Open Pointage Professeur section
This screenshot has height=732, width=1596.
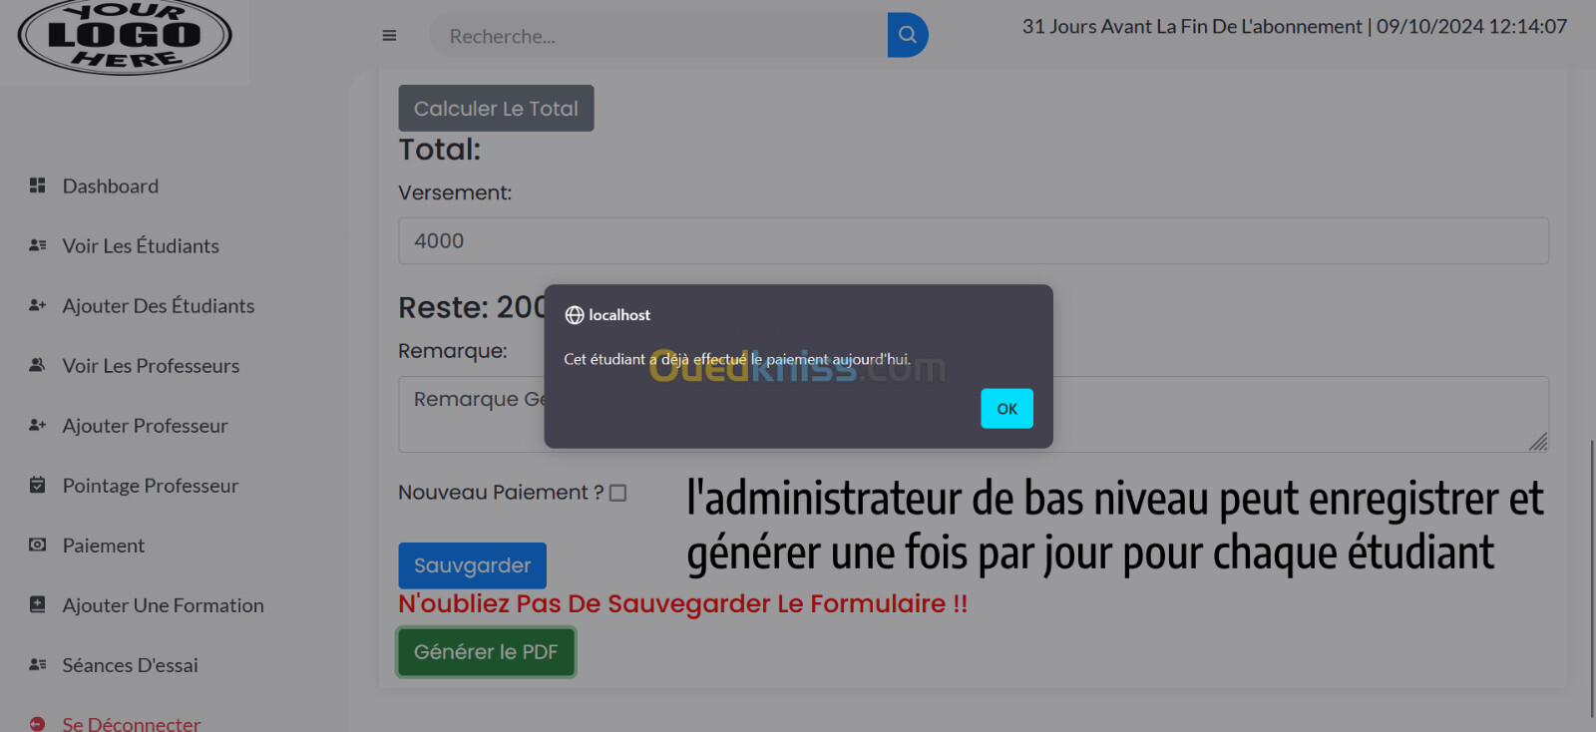click(151, 485)
